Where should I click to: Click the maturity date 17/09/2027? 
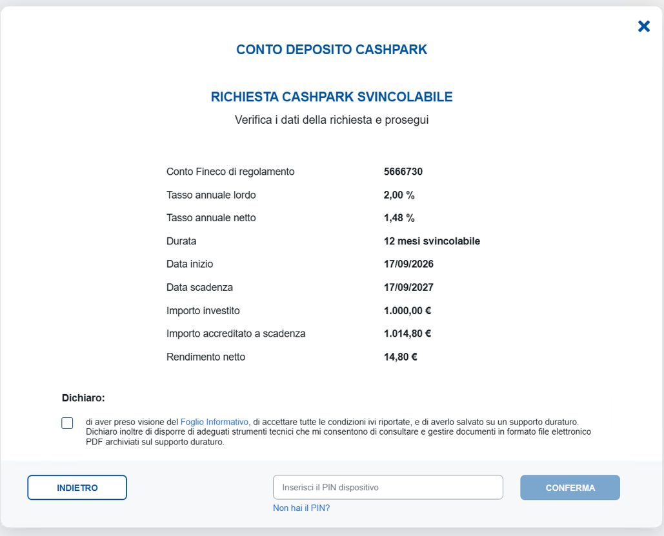[408, 287]
